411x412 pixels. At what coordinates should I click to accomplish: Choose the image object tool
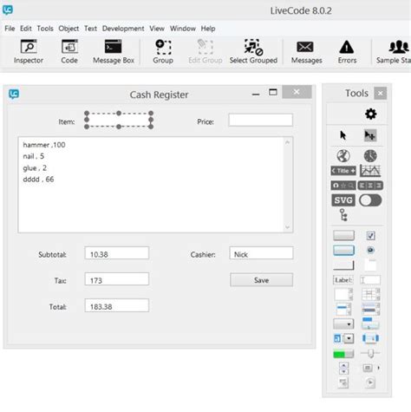[x=343, y=383]
